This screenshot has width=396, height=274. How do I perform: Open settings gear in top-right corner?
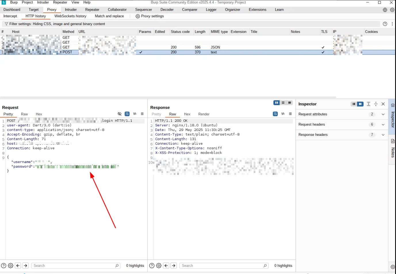(x=392, y=10)
